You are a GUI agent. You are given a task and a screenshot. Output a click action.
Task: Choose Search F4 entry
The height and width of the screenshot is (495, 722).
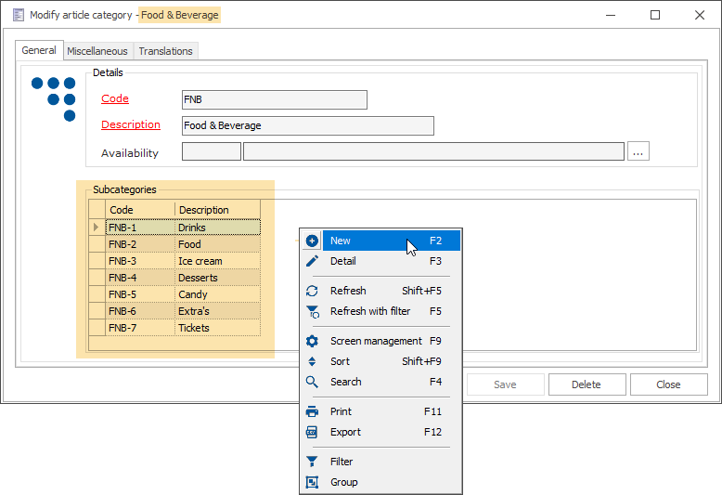point(381,382)
